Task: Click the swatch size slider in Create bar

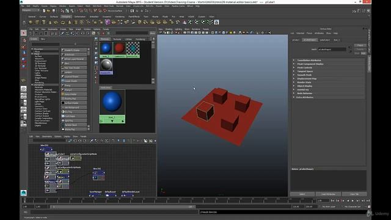Action: (x=76, y=45)
